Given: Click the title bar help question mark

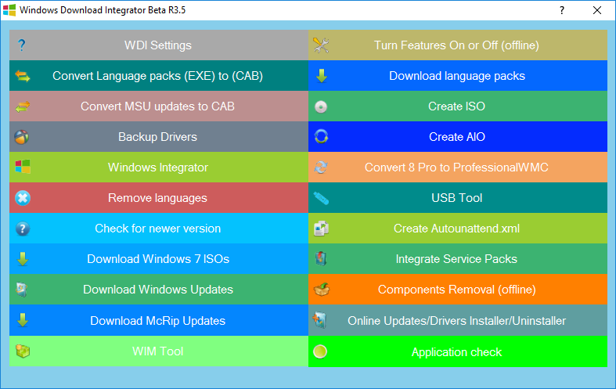Looking at the screenshot, I should (x=562, y=10).
